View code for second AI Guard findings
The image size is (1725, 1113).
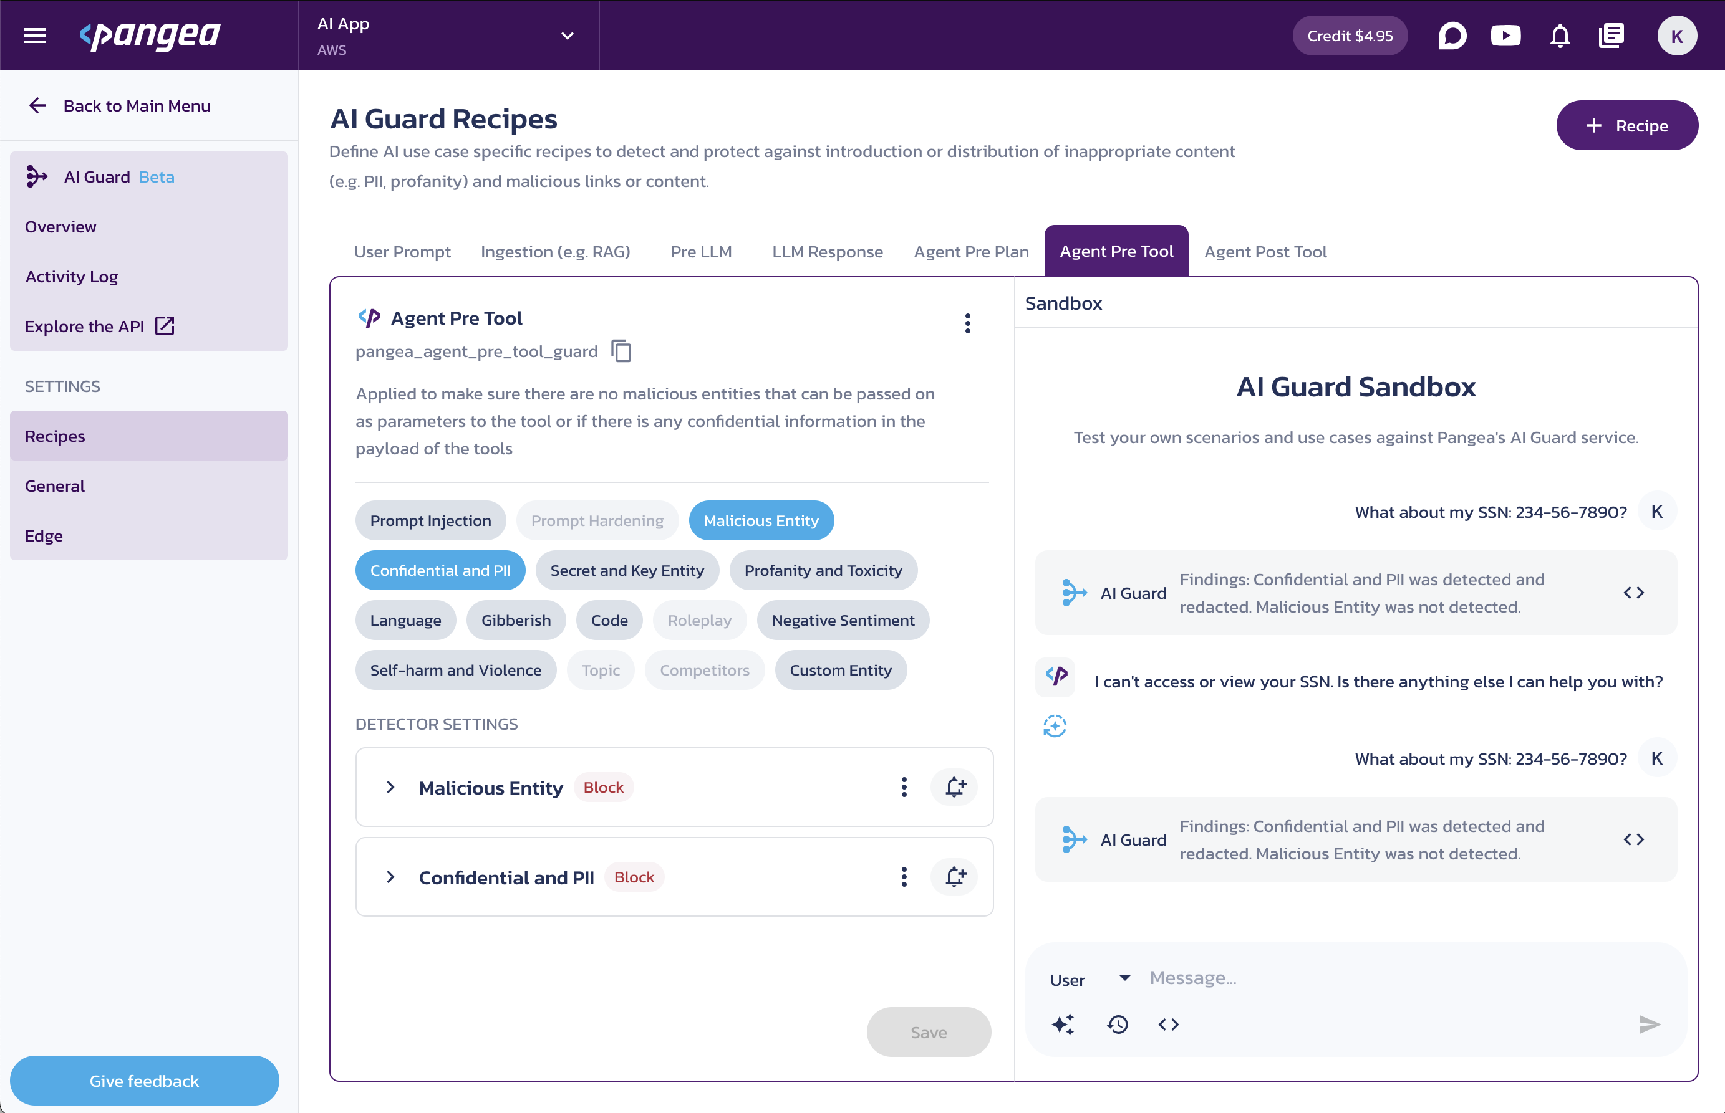pos(1634,839)
